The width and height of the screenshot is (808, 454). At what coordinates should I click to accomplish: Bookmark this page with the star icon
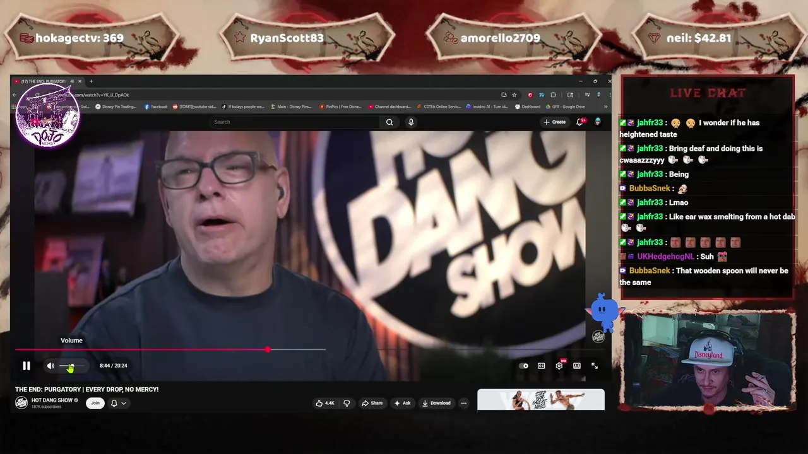point(514,95)
